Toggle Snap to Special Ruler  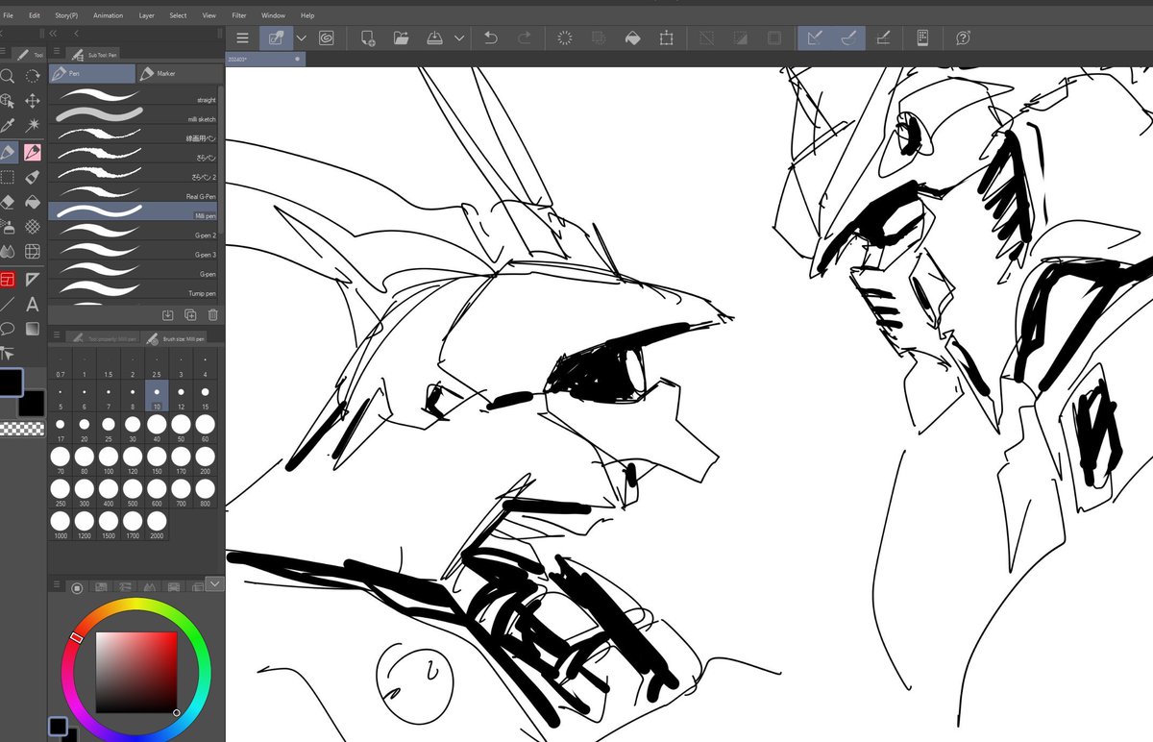[x=848, y=37]
